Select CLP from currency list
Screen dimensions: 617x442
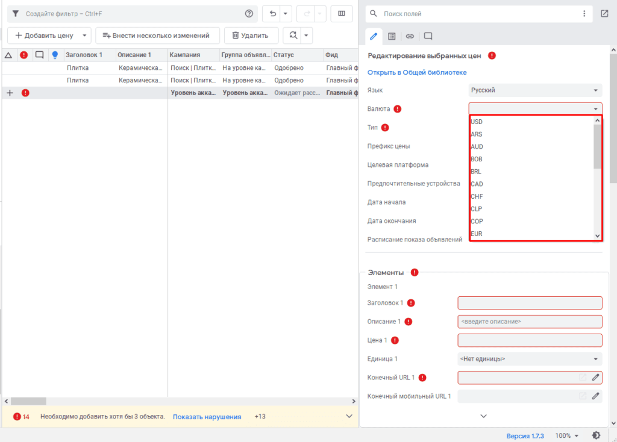[532, 209]
